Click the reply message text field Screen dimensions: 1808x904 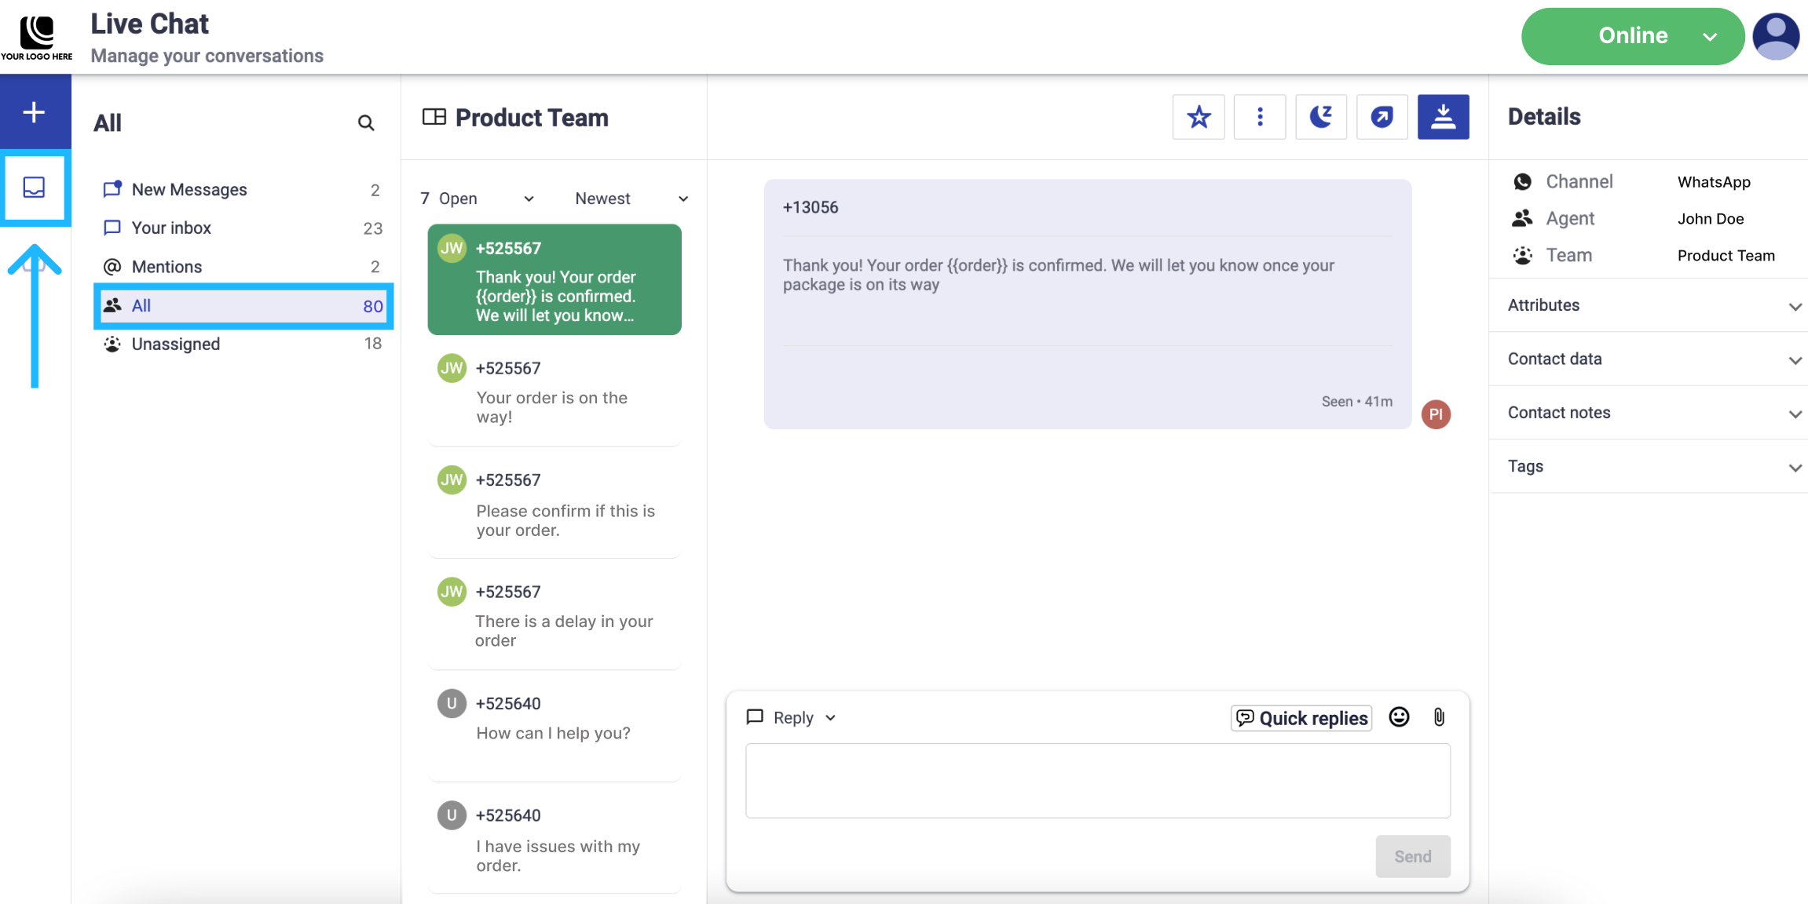1097,781
